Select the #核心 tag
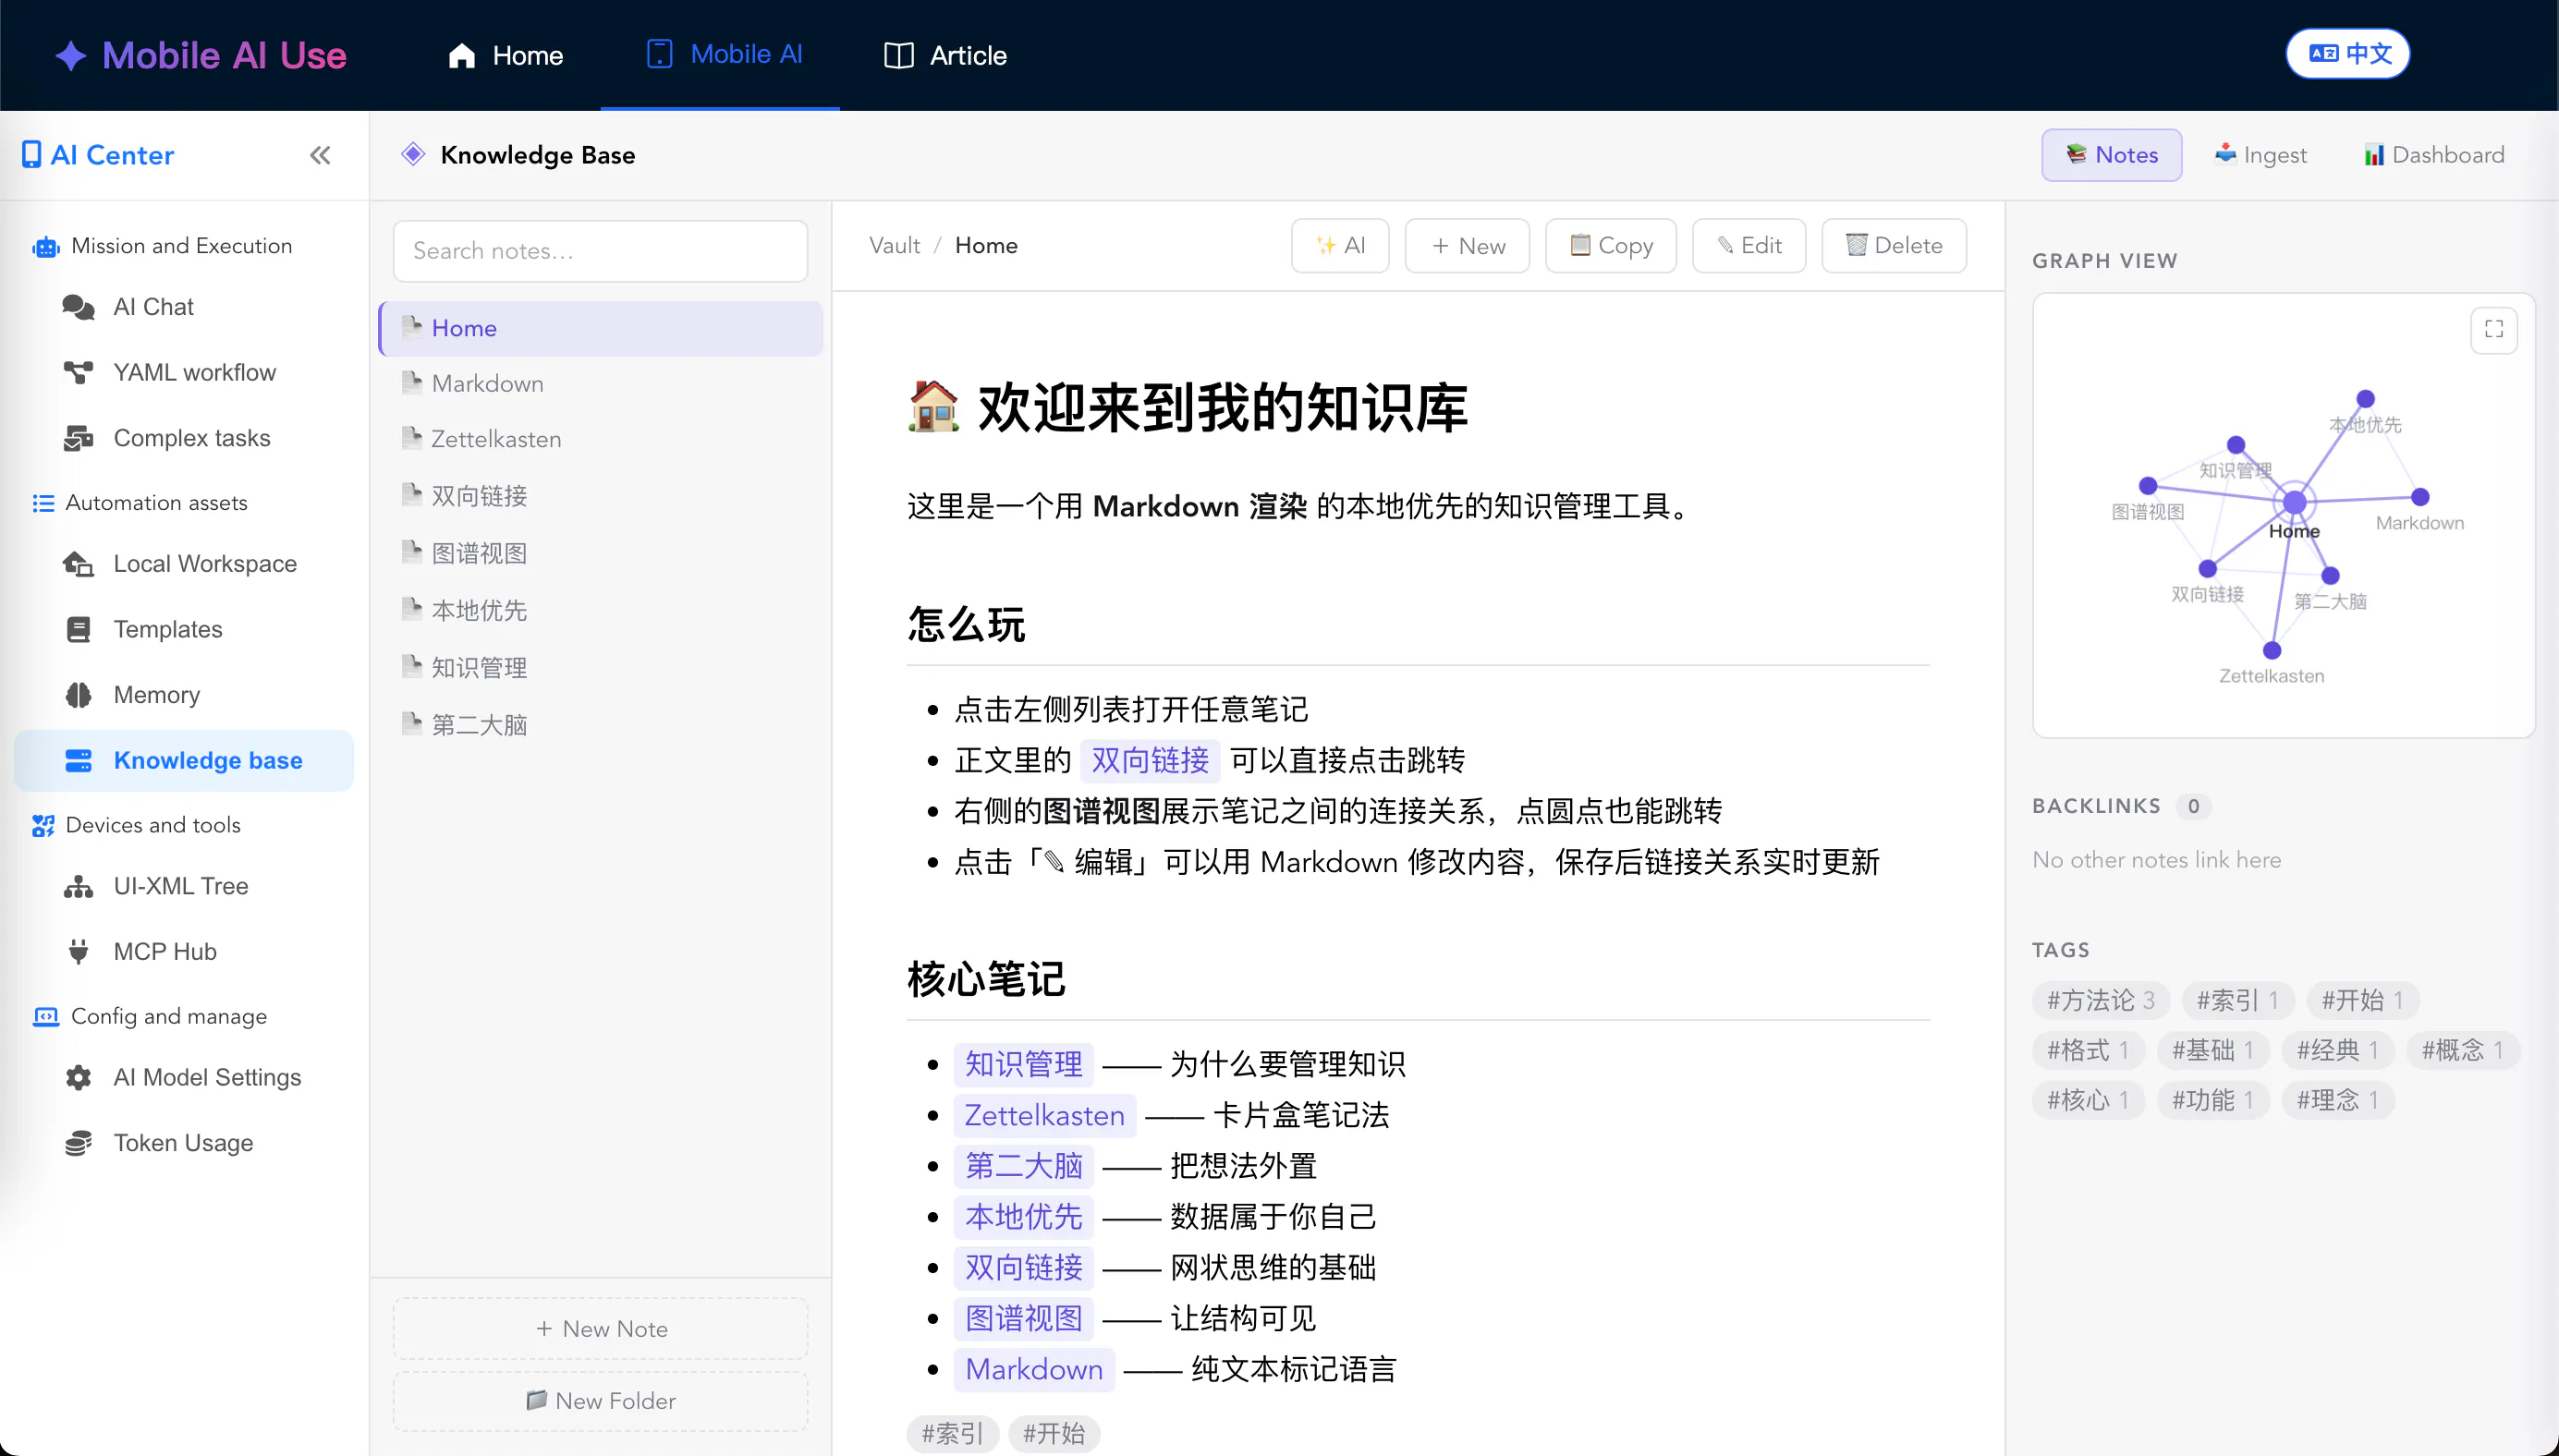The height and width of the screenshot is (1456, 2559). pos(2088,1100)
